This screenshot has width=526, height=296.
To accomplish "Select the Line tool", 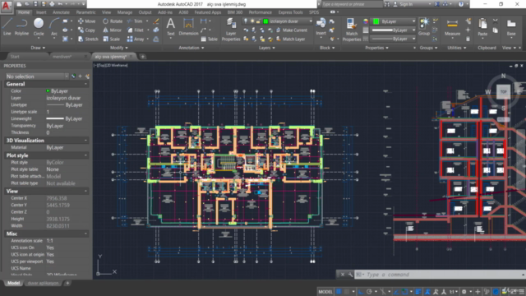I will (x=7, y=26).
